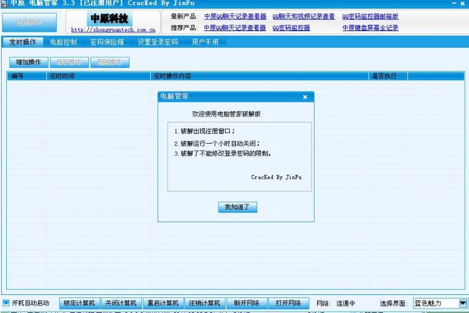Click the 重启计算机 button
469x313 pixels.
click(x=163, y=303)
